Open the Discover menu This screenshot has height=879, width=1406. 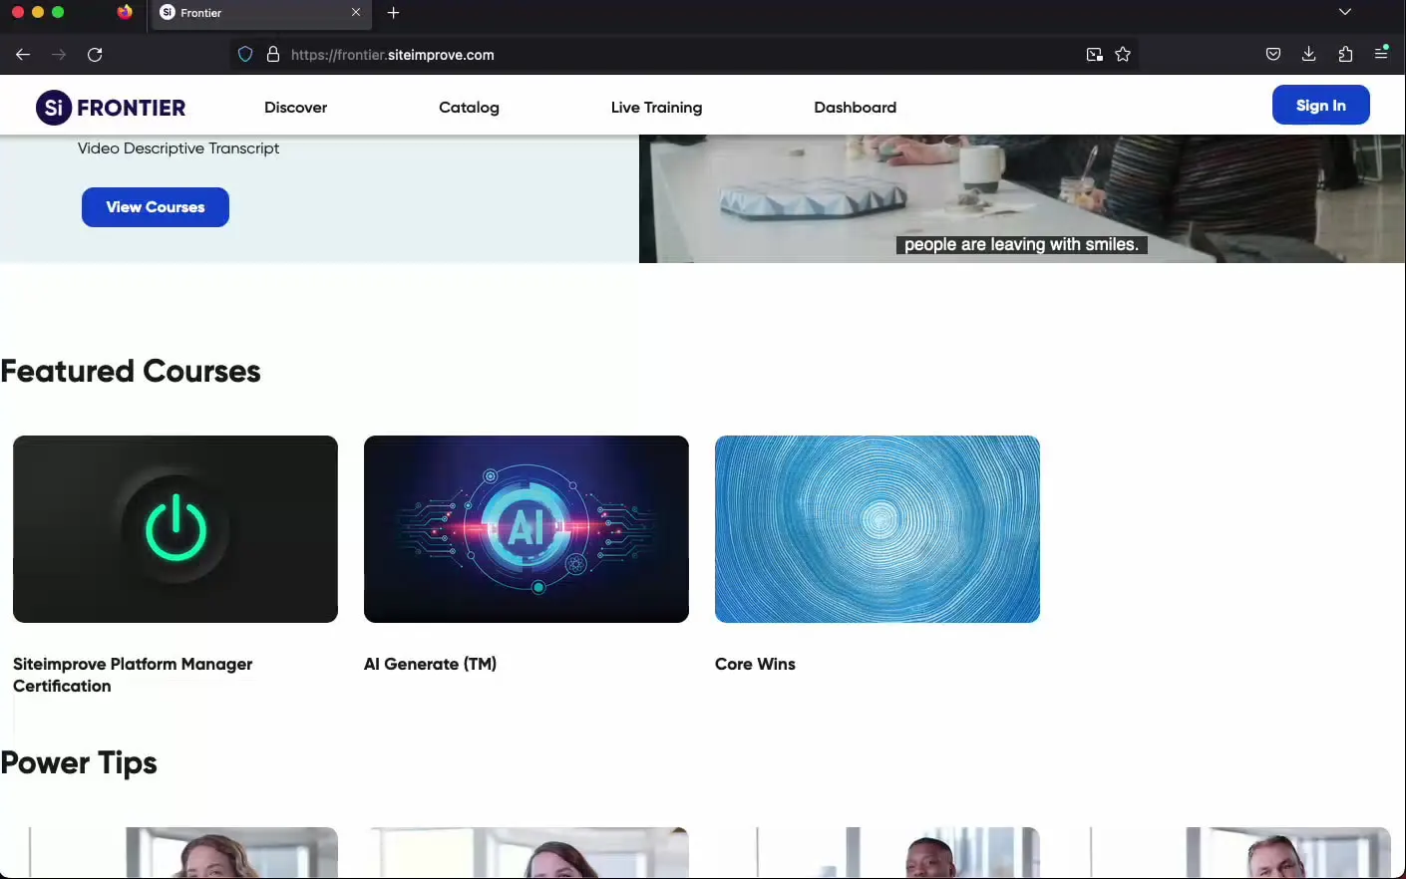click(295, 108)
